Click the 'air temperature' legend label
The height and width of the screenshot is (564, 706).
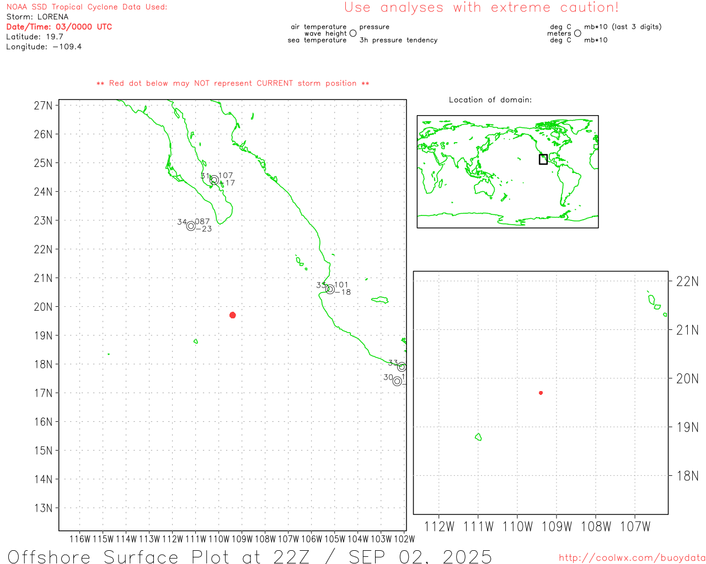coord(319,27)
